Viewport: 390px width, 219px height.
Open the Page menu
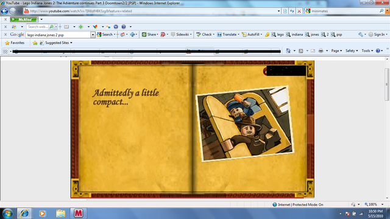click(336, 50)
